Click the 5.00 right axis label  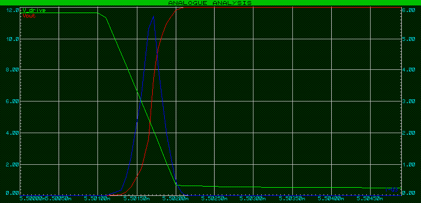coord(409,39)
